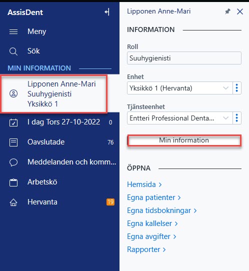The image size is (249, 271).
Task: Open three-dot options next to Tjänsteenhet
Action: tap(237, 118)
